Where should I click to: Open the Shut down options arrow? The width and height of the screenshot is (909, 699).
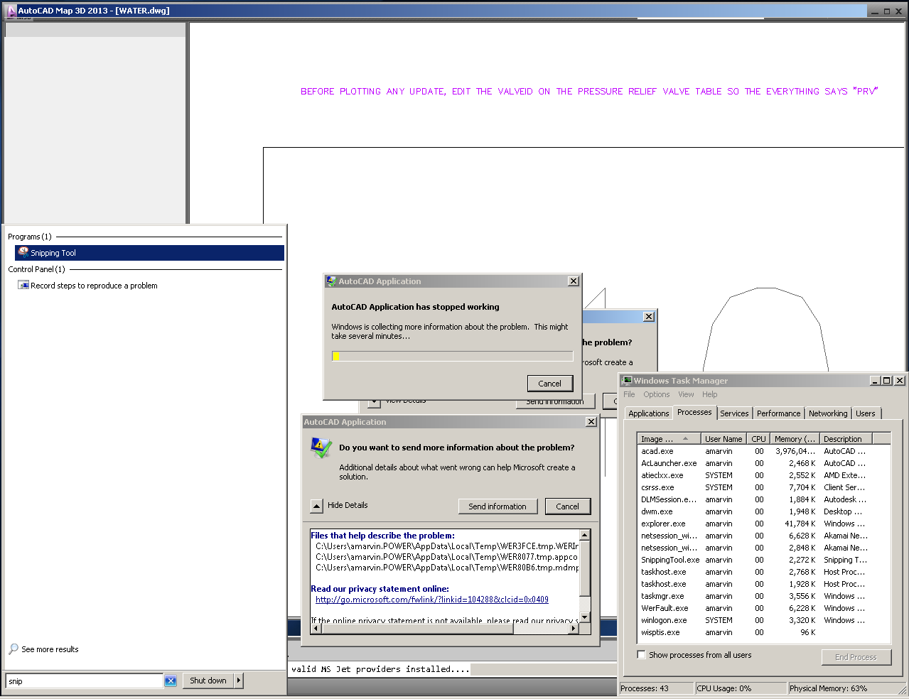(239, 681)
